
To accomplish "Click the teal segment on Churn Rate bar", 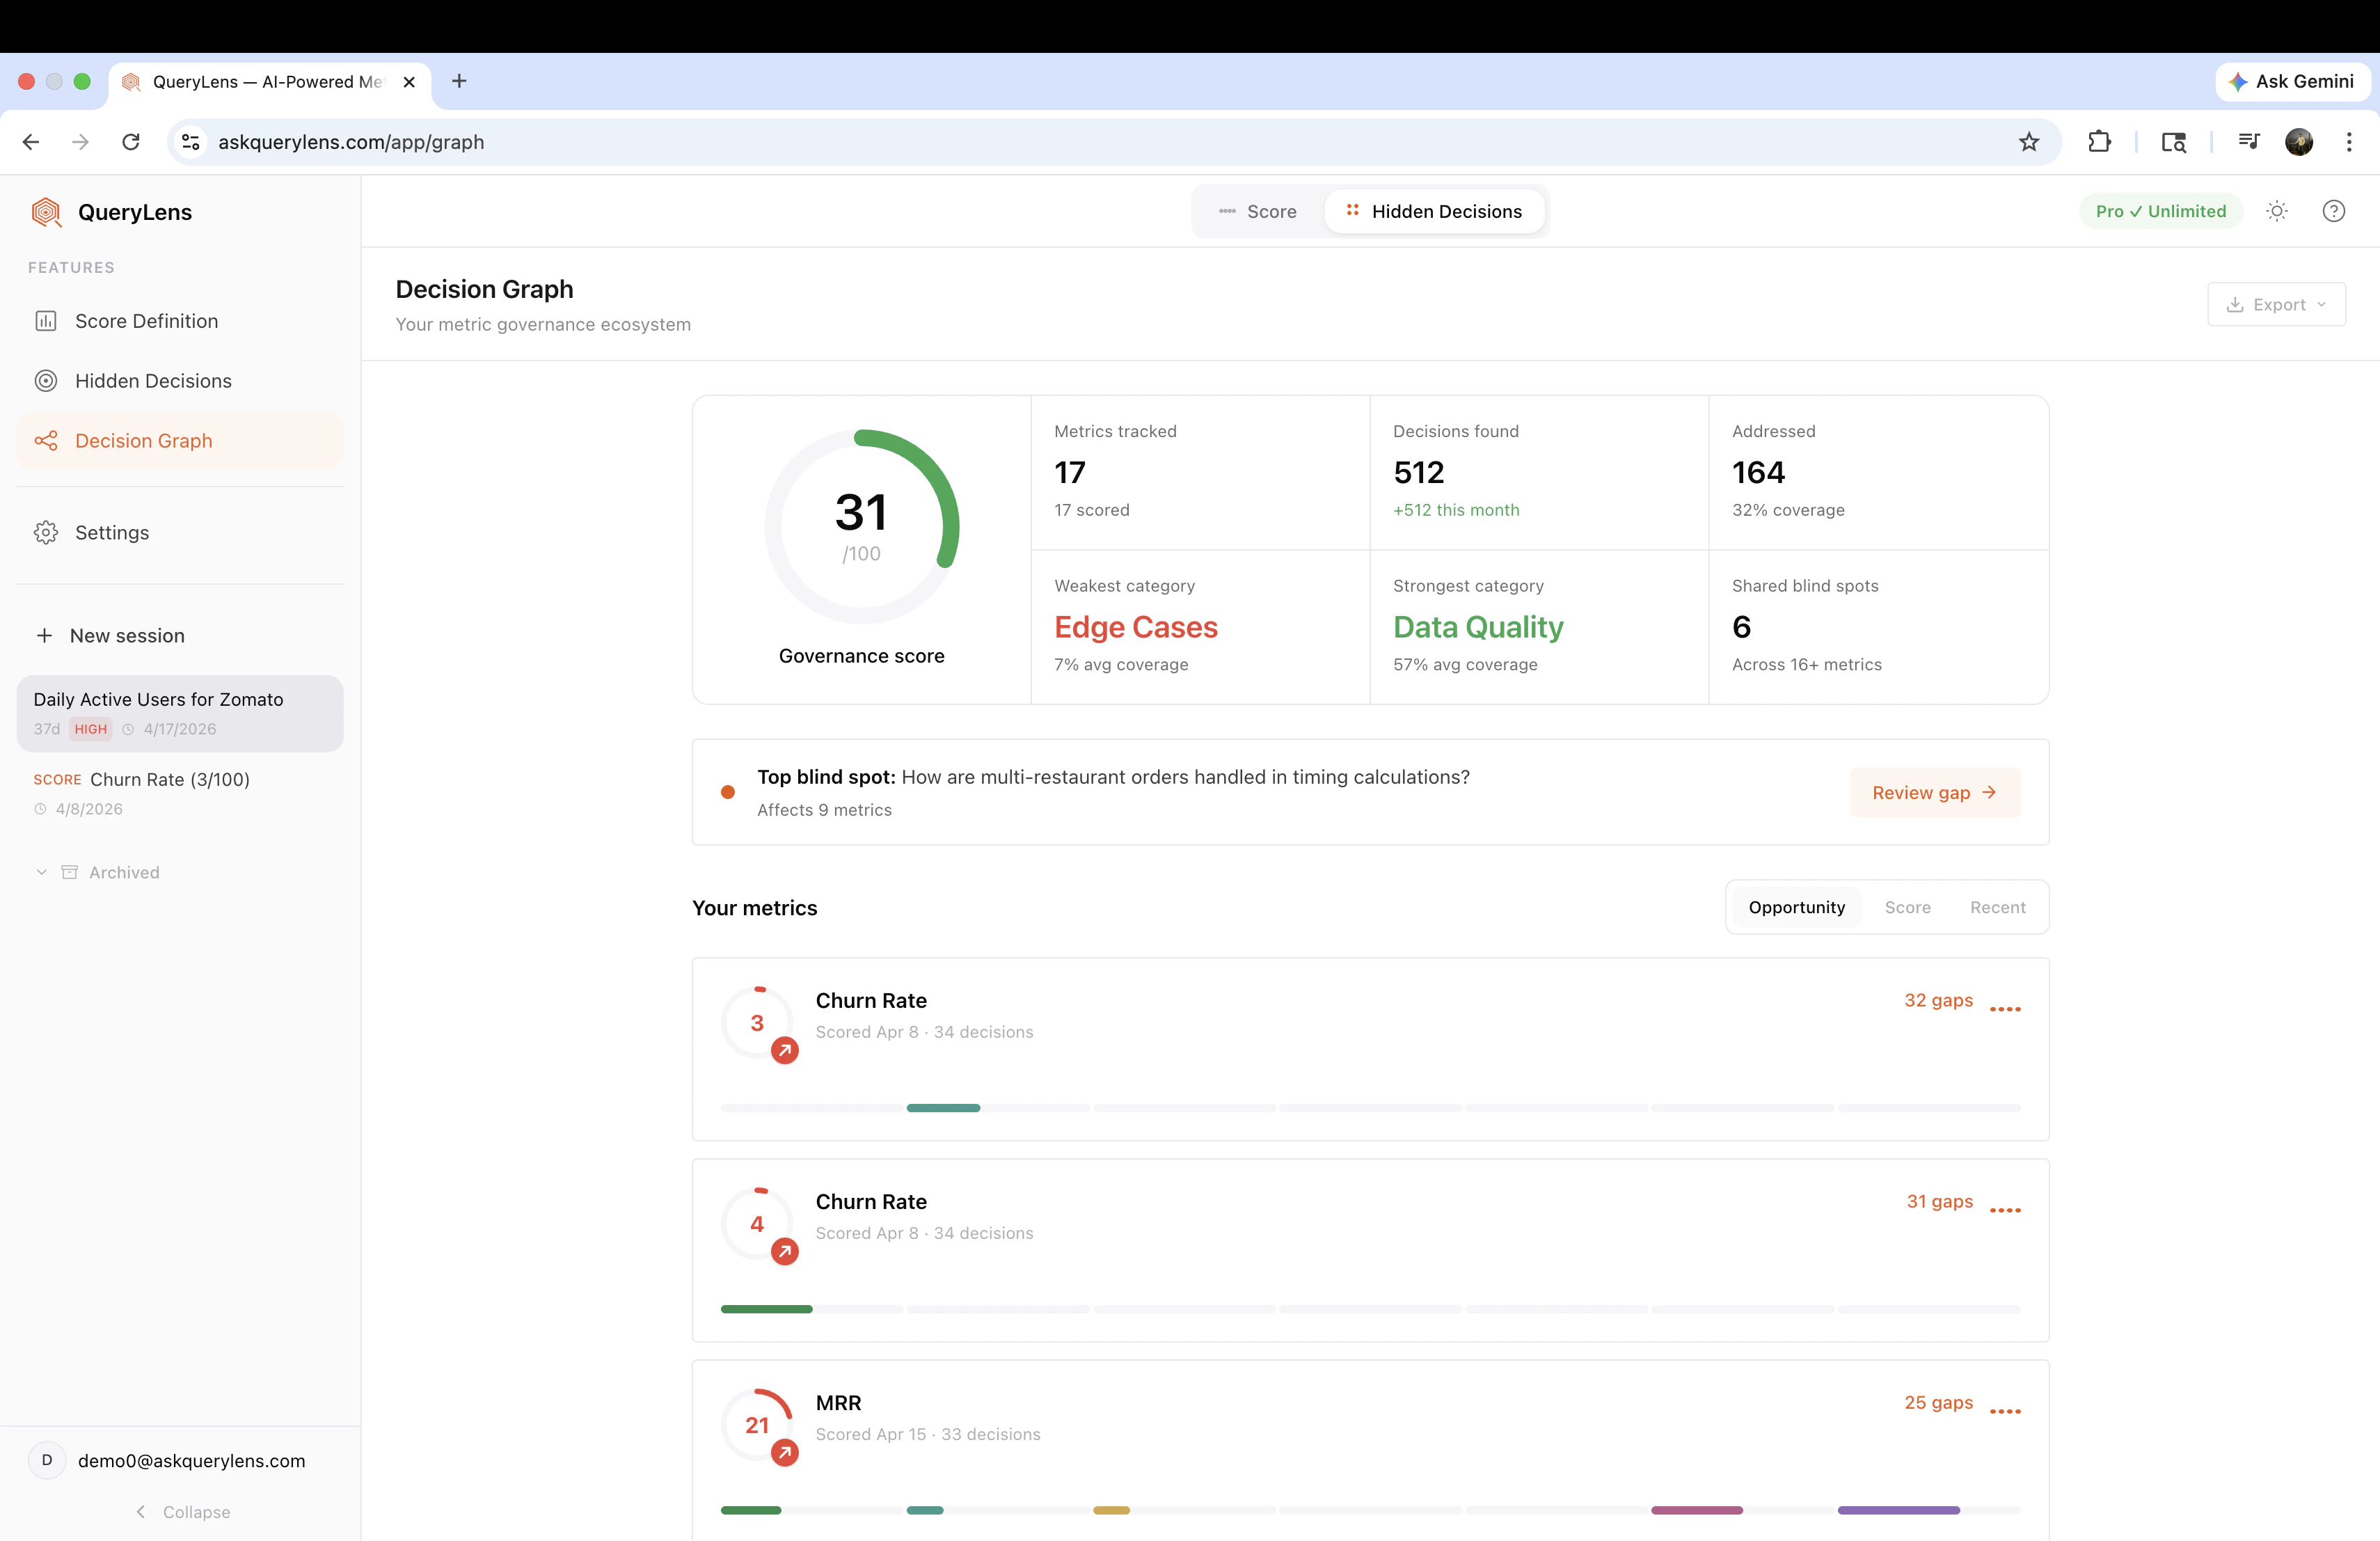I will [x=943, y=1108].
